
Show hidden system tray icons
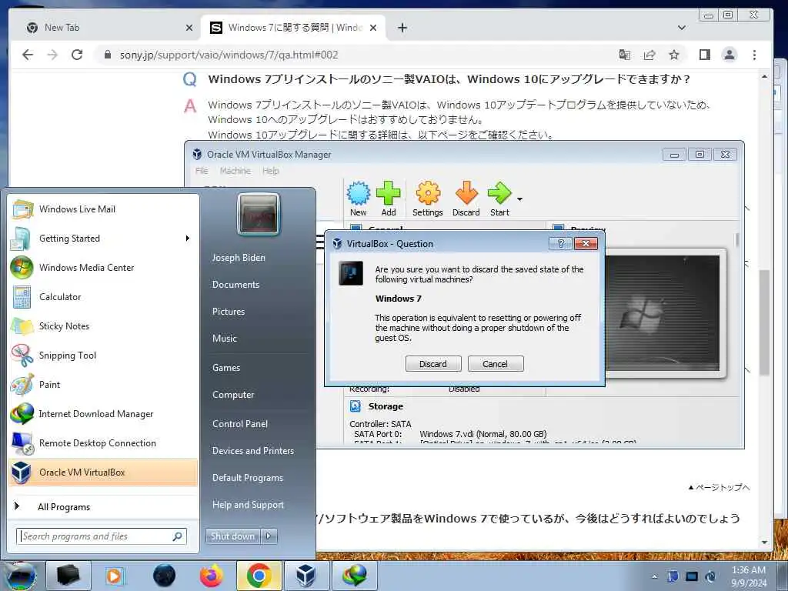coord(654,576)
